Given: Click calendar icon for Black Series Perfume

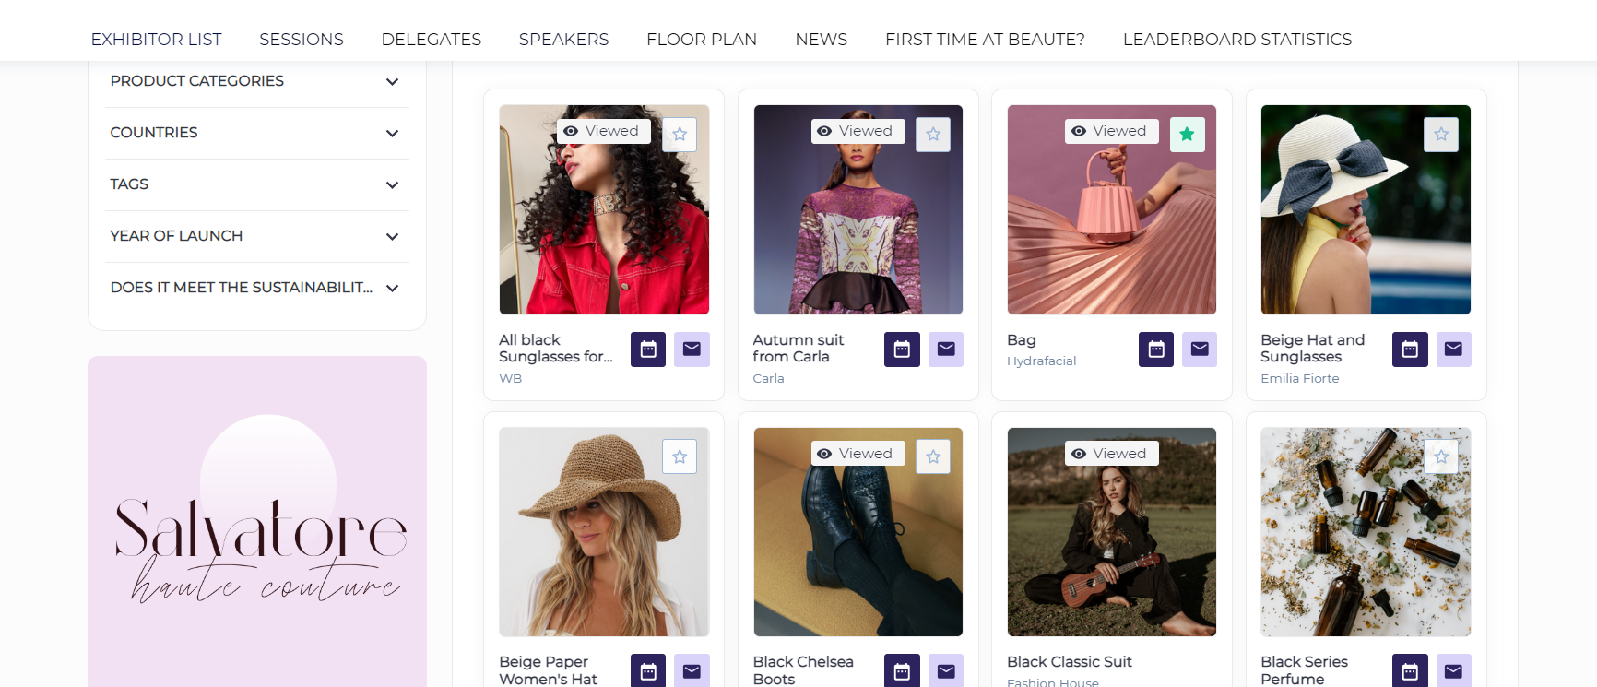Looking at the screenshot, I should coord(1410,671).
